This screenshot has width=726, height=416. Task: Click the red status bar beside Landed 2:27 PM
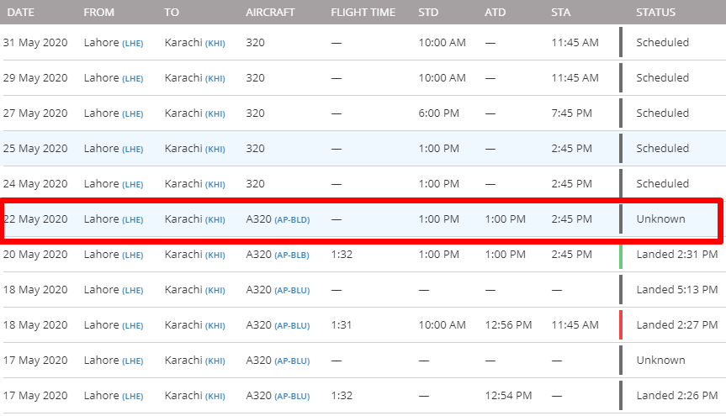(621, 325)
